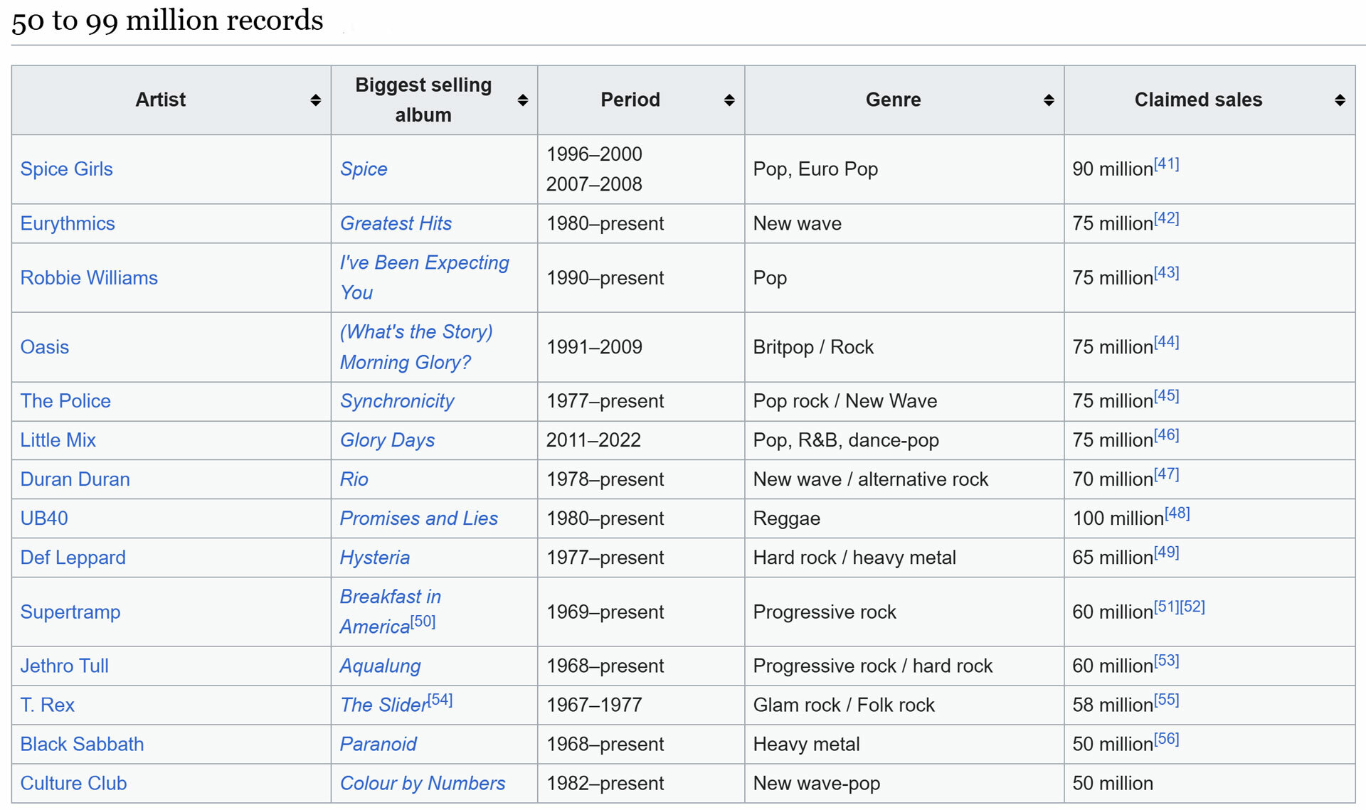Sort table by Period column arrows
1366x810 pixels.
729,100
